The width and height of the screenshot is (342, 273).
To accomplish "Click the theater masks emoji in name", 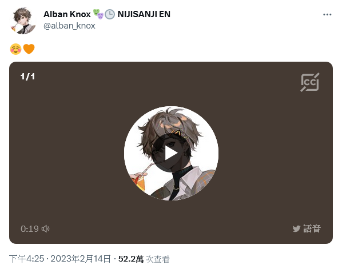I will pyautogui.click(x=98, y=14).
